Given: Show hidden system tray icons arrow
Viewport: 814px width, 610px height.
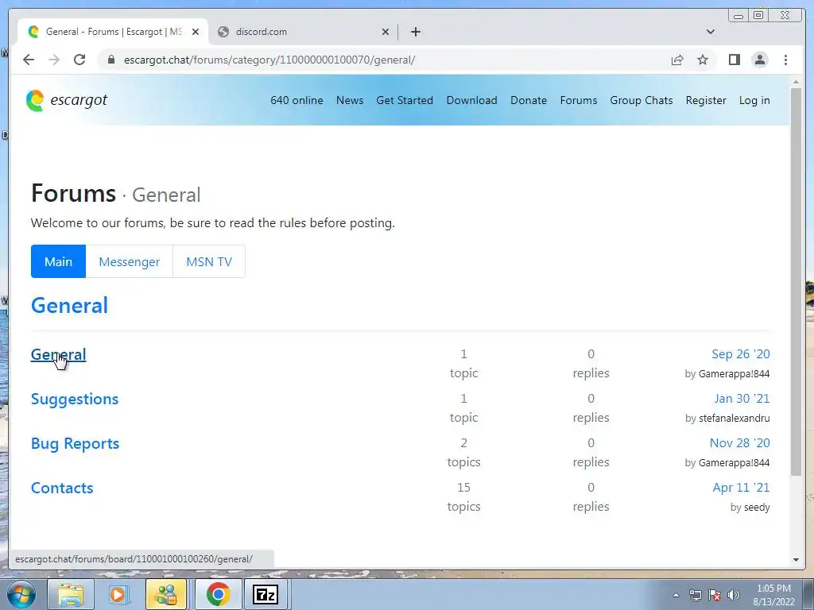Looking at the screenshot, I should point(676,595).
